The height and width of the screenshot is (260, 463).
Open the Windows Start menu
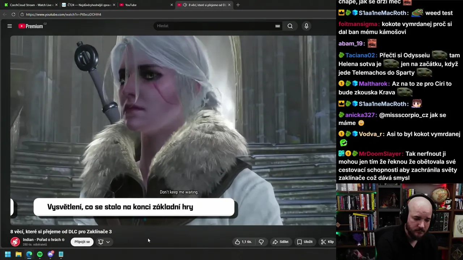coord(8,254)
